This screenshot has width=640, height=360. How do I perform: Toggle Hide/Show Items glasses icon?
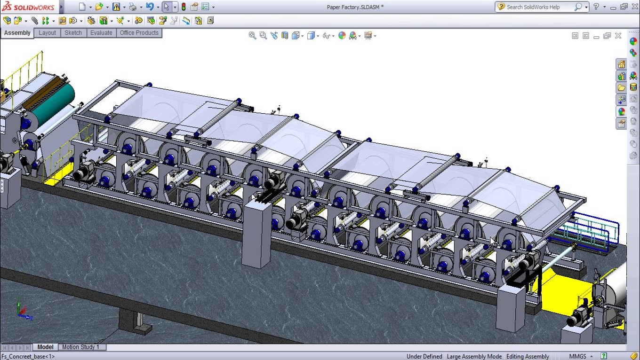(x=326, y=36)
